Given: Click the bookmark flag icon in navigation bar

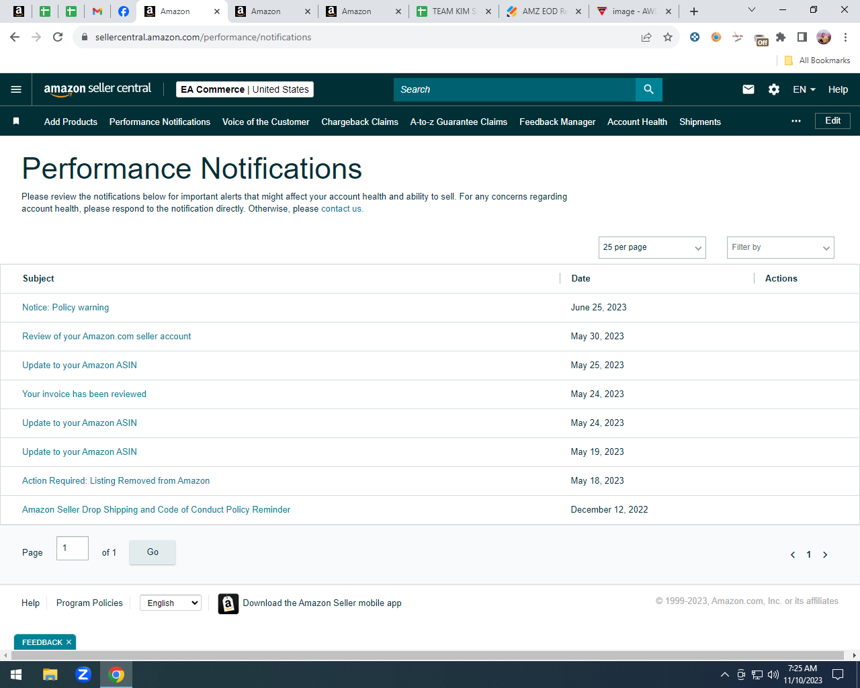Looking at the screenshot, I should [16, 122].
